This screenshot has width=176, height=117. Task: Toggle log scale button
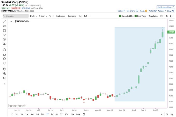coord(172,114)
